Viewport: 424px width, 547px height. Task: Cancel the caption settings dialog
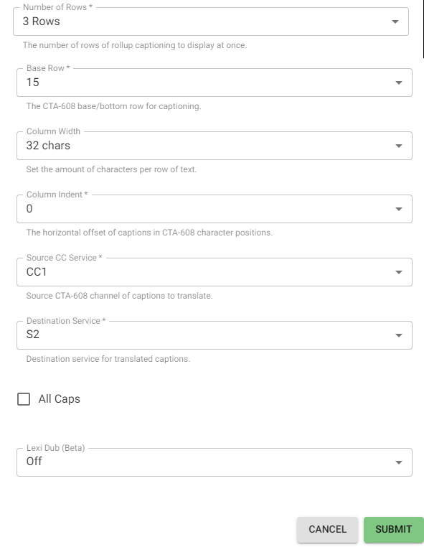[x=327, y=530]
